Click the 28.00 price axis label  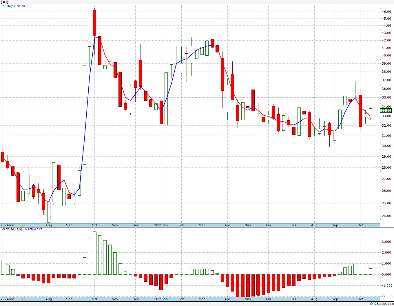[386, 168]
